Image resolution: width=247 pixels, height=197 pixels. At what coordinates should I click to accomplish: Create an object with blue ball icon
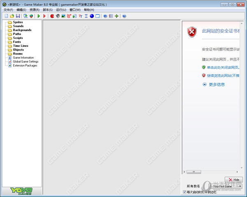[92, 16]
